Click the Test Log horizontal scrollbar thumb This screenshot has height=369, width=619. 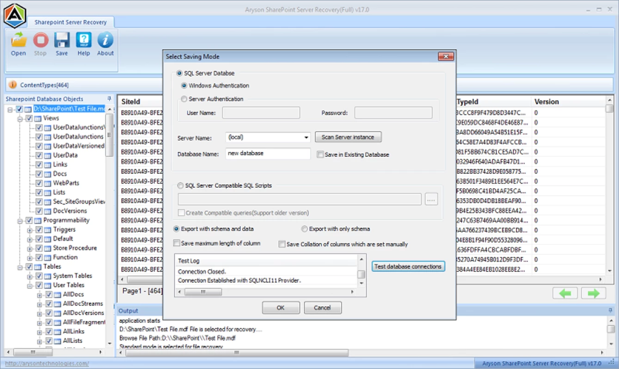(x=203, y=292)
